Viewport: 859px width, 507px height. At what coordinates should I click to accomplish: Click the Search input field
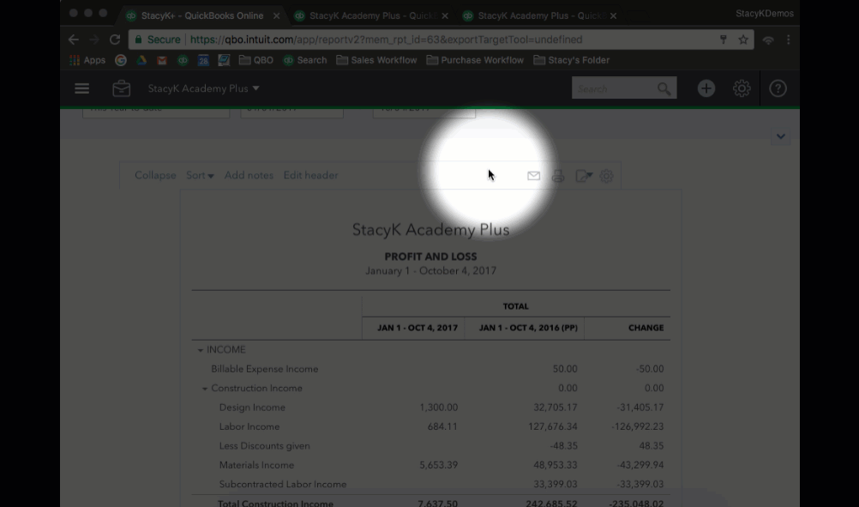click(x=614, y=88)
